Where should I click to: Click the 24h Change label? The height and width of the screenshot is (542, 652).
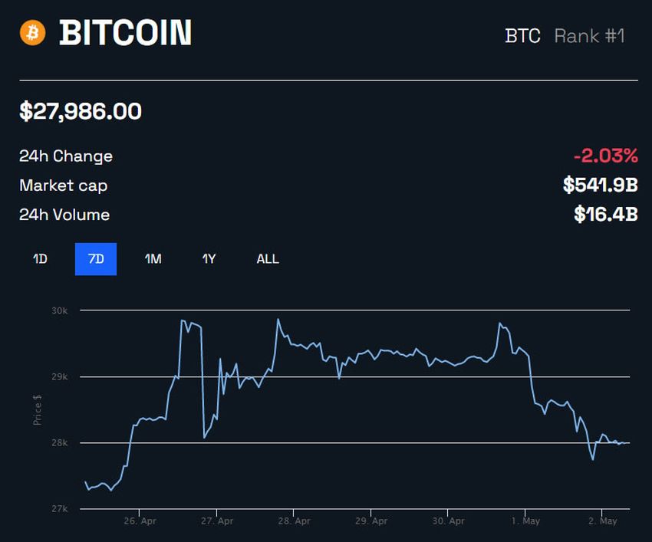click(65, 156)
